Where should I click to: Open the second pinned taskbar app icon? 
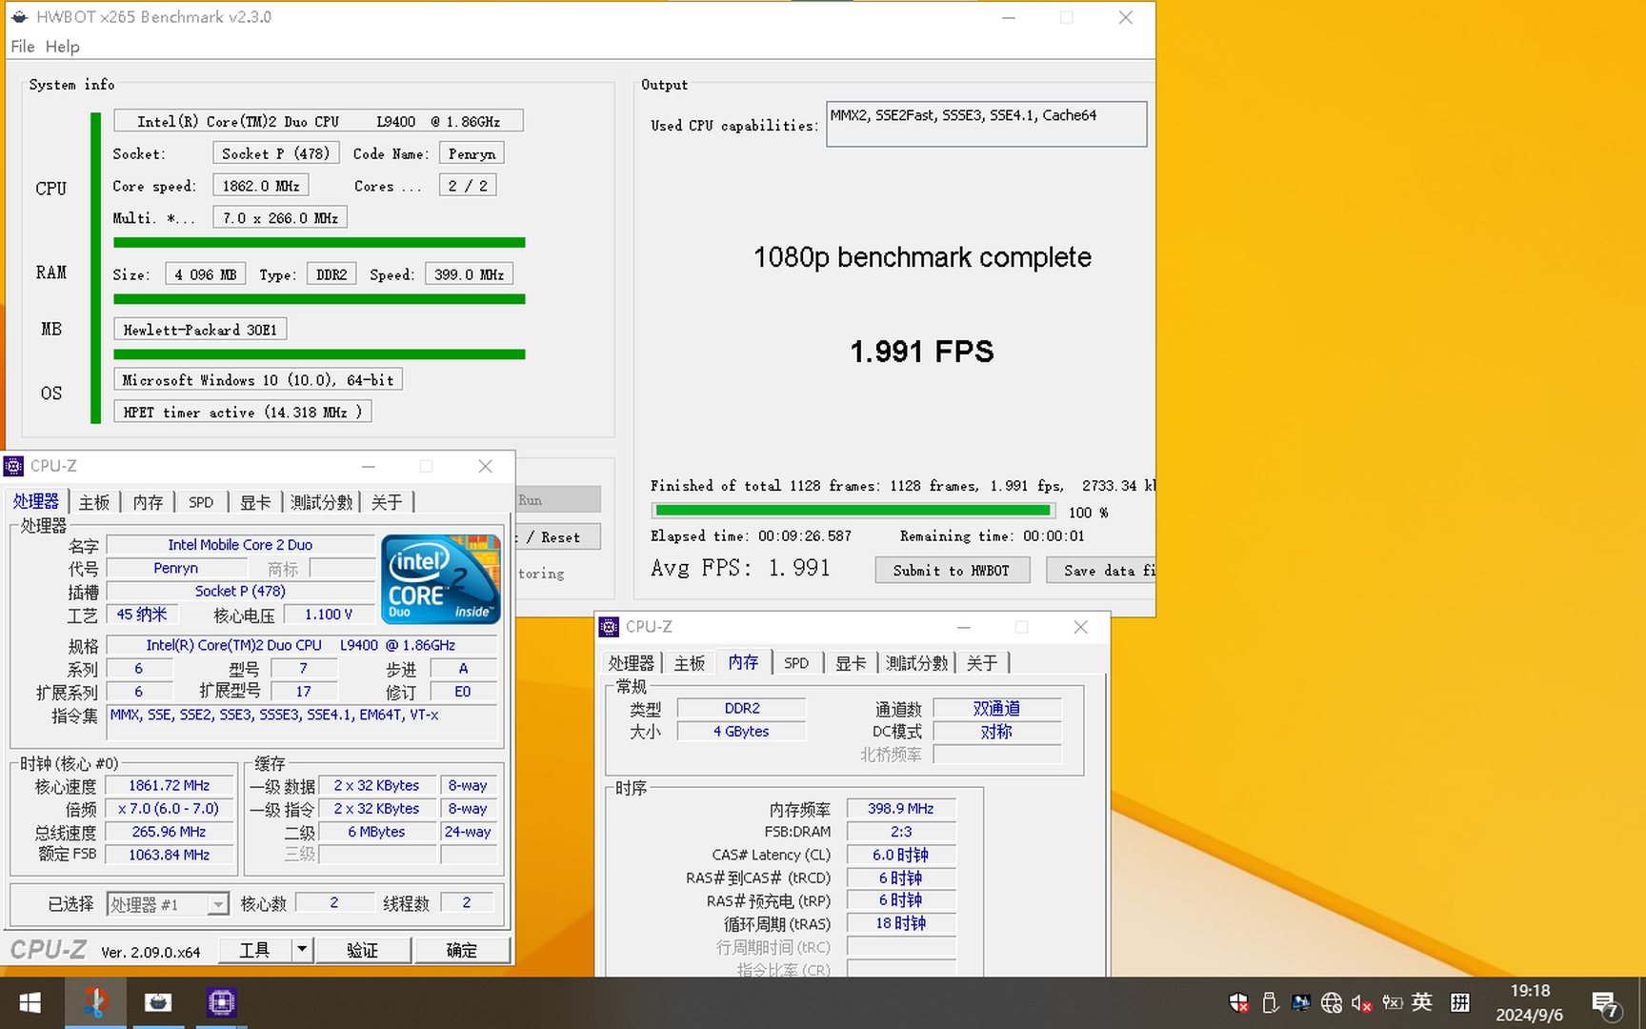coord(158,1002)
